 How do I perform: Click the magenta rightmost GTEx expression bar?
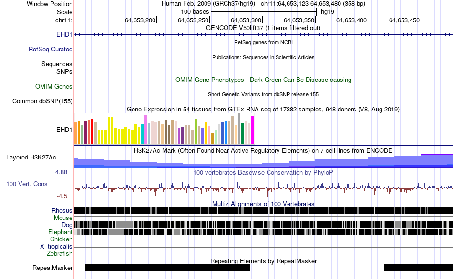[x=253, y=130]
